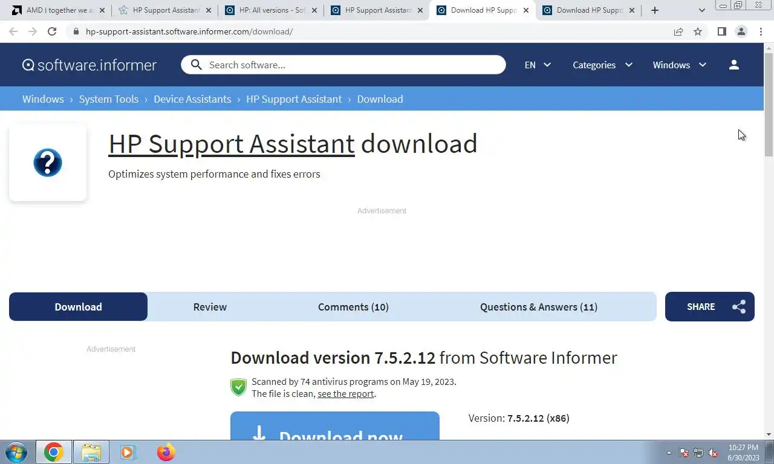Click the browser address bar URL

pyautogui.click(x=189, y=31)
